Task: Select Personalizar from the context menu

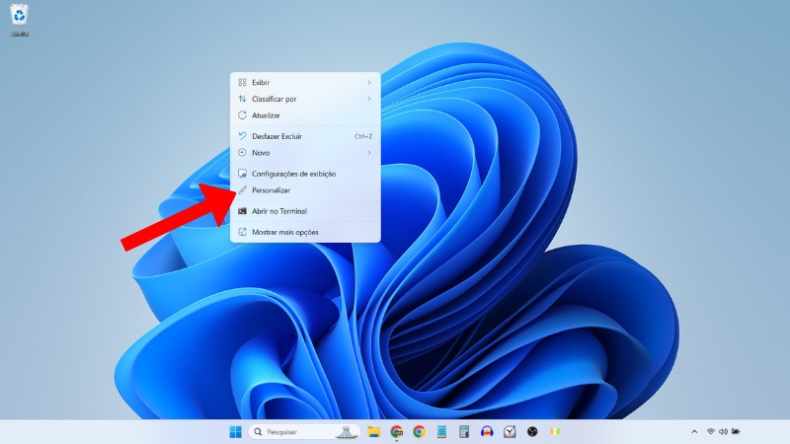Action: click(x=271, y=189)
